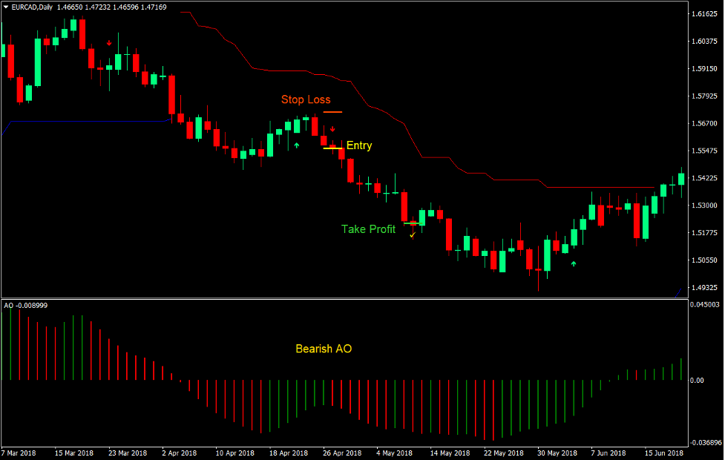Click the Bearish AO text label
This screenshot has width=725, height=460.
pos(324,349)
